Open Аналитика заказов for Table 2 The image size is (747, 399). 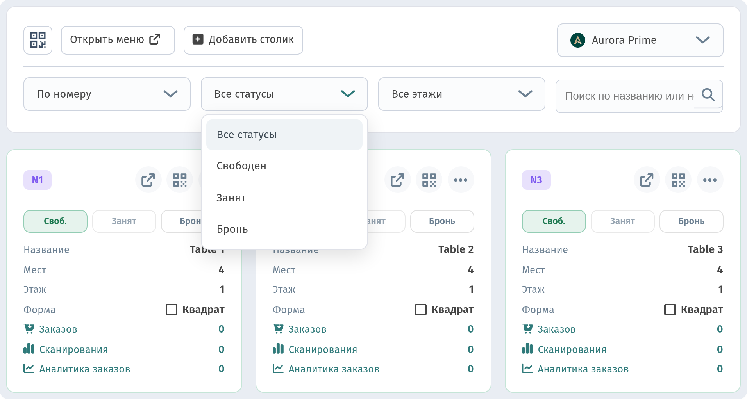coord(334,369)
